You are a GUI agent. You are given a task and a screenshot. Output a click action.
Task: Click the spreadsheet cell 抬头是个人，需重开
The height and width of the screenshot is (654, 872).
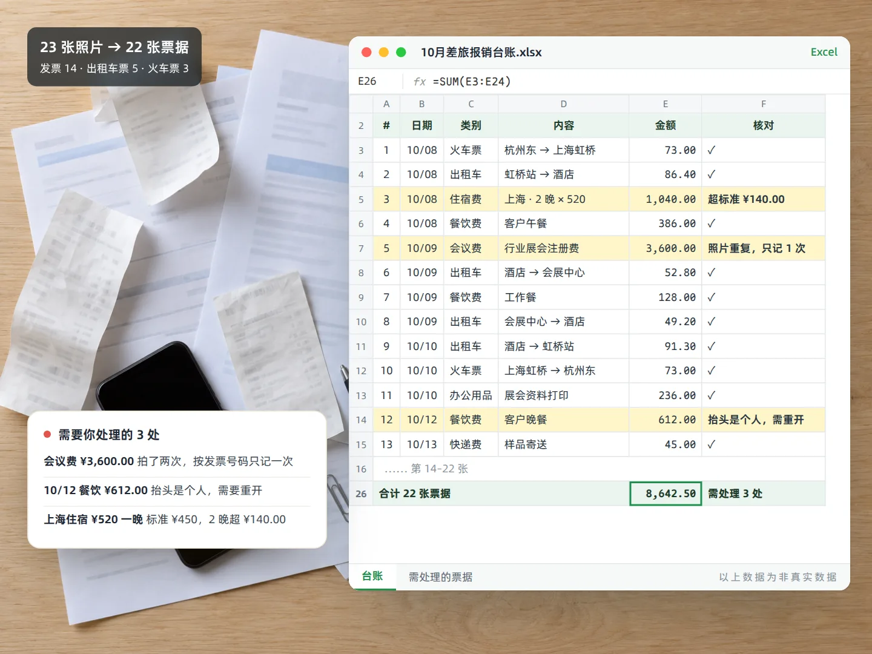764,420
